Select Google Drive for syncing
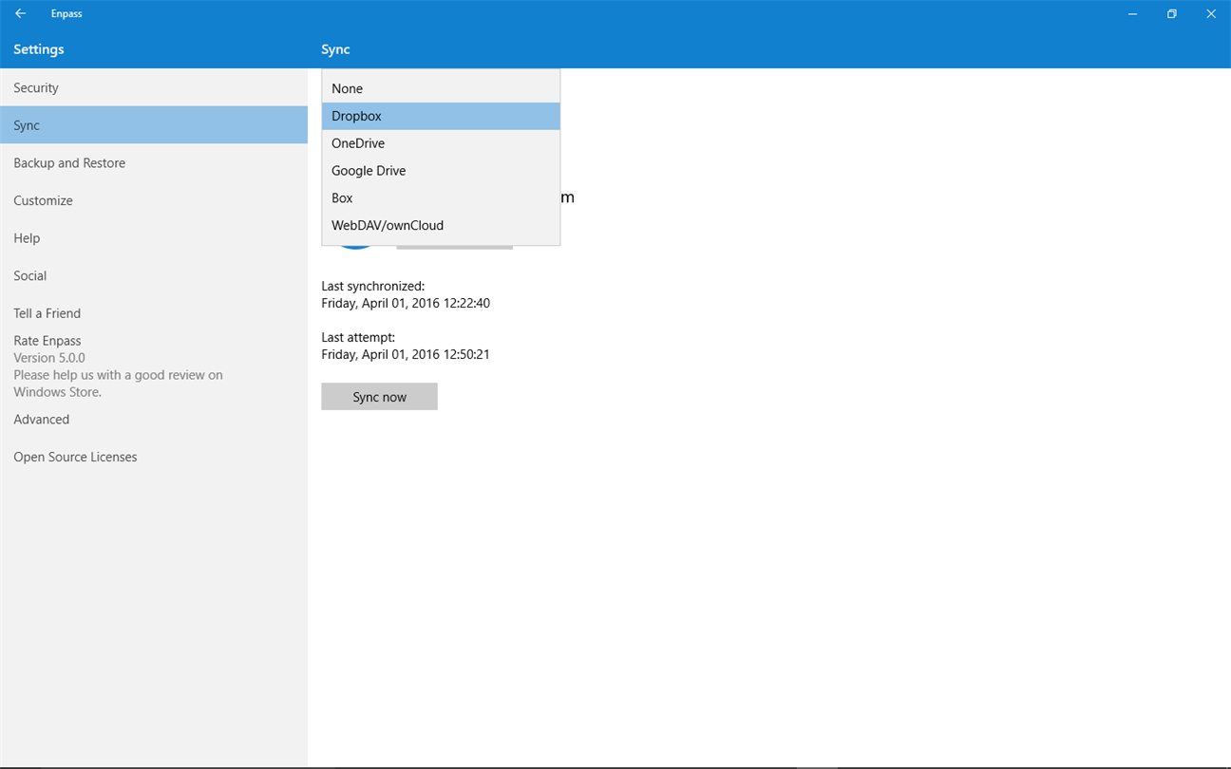 441,171
